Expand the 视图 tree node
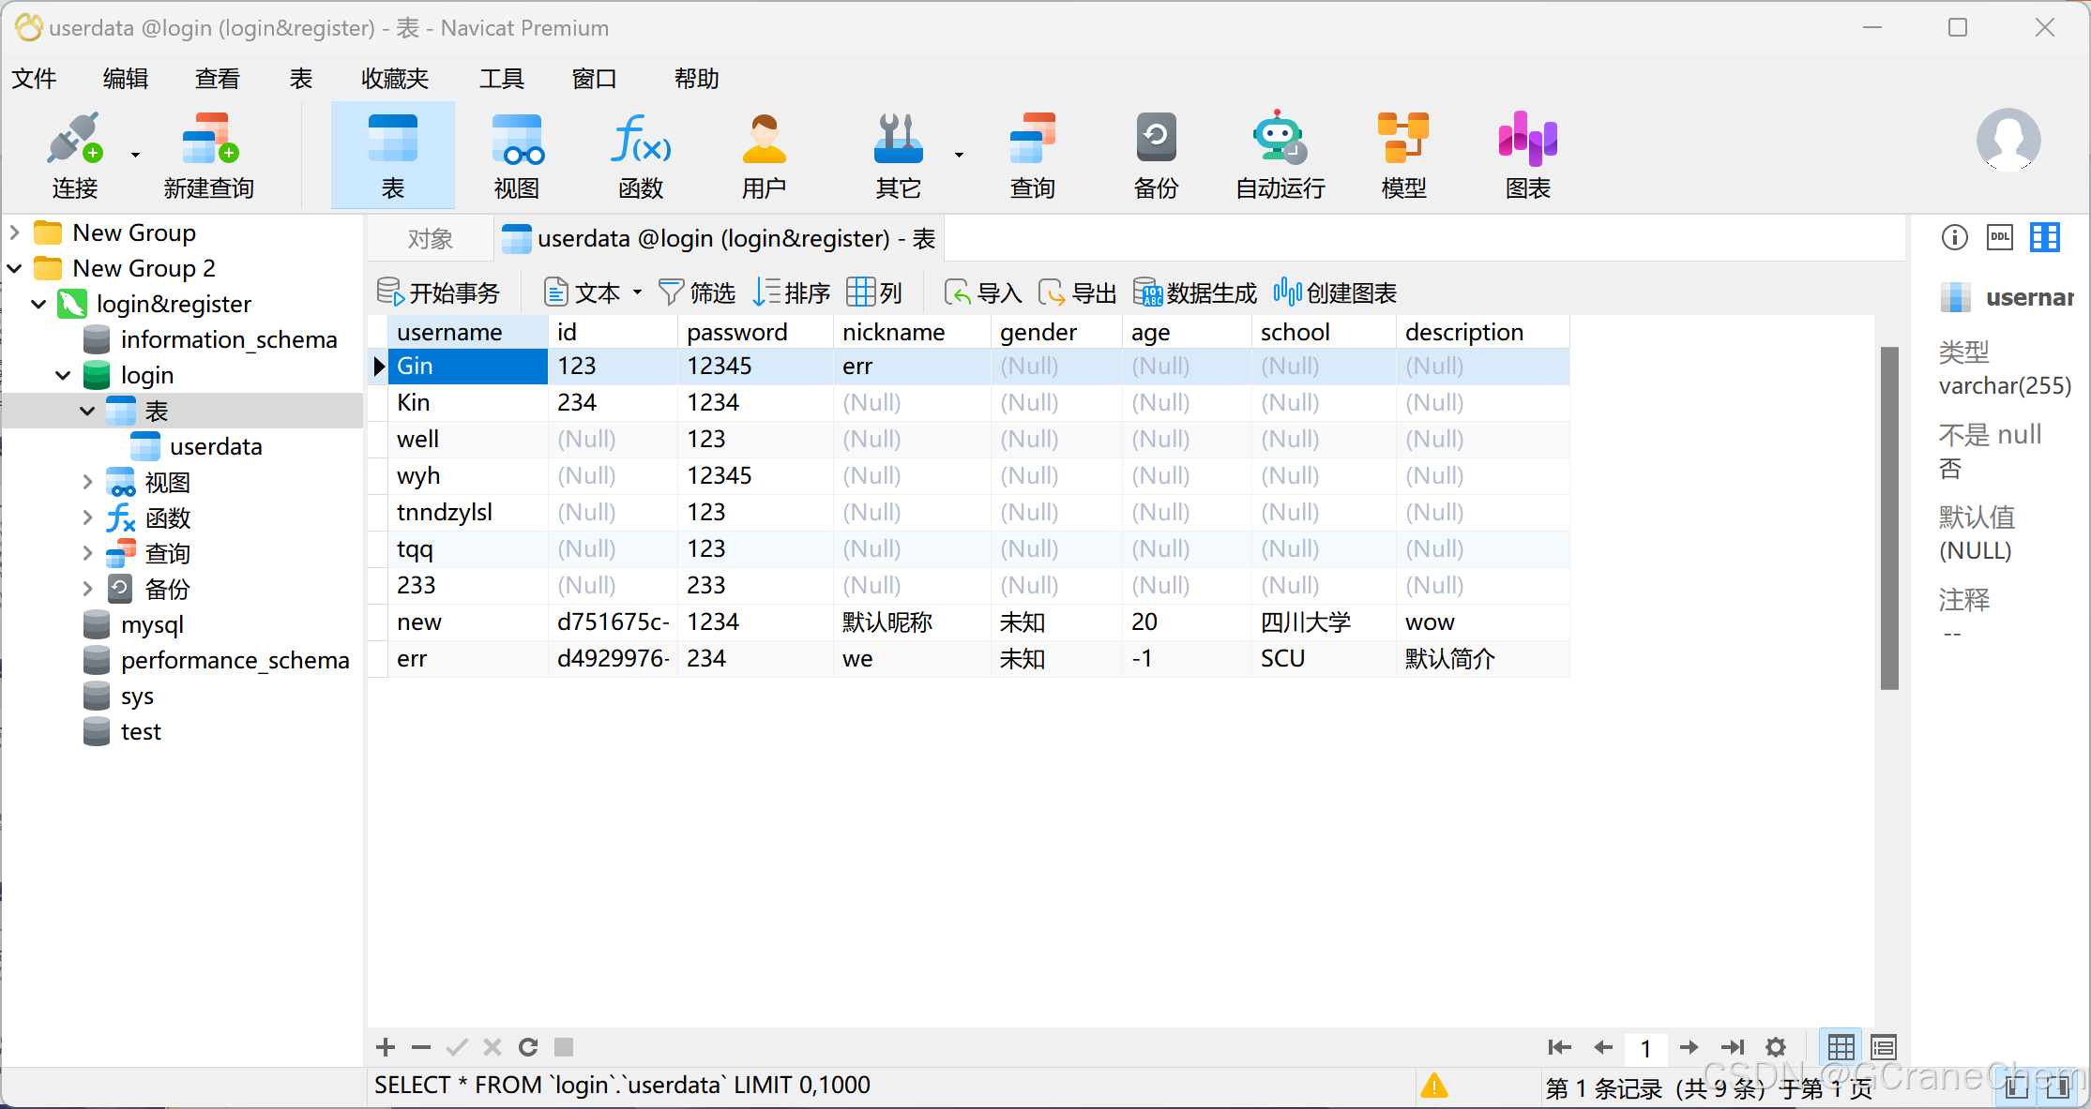The width and height of the screenshot is (2091, 1109). pos(87,483)
